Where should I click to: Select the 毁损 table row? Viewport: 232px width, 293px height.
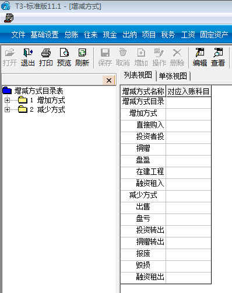(x=166, y=266)
